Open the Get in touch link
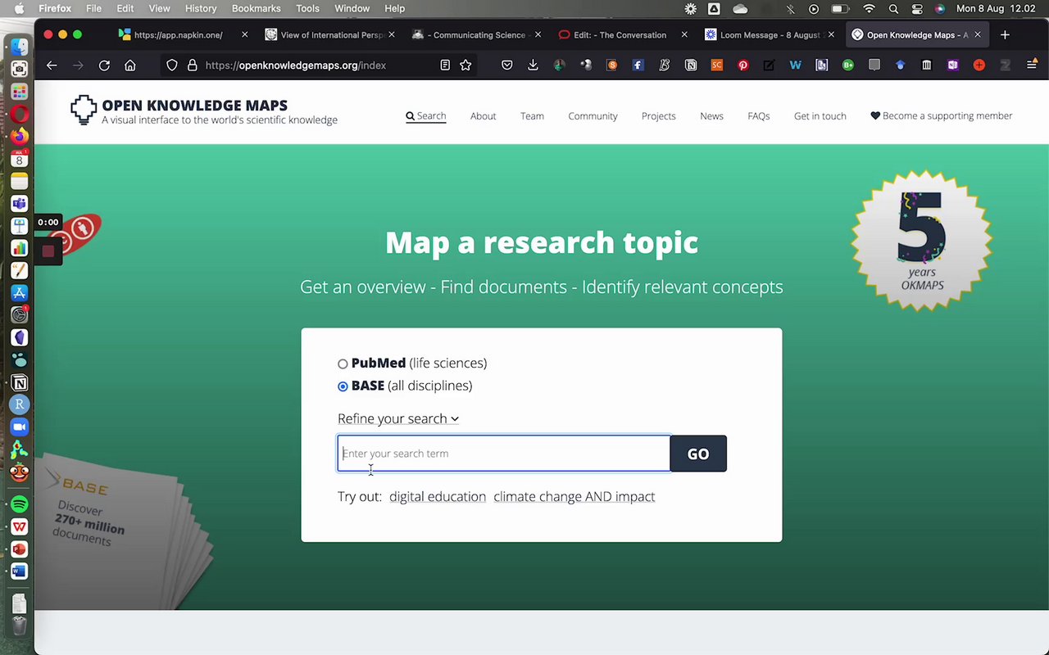The height and width of the screenshot is (655, 1049). 820,116
